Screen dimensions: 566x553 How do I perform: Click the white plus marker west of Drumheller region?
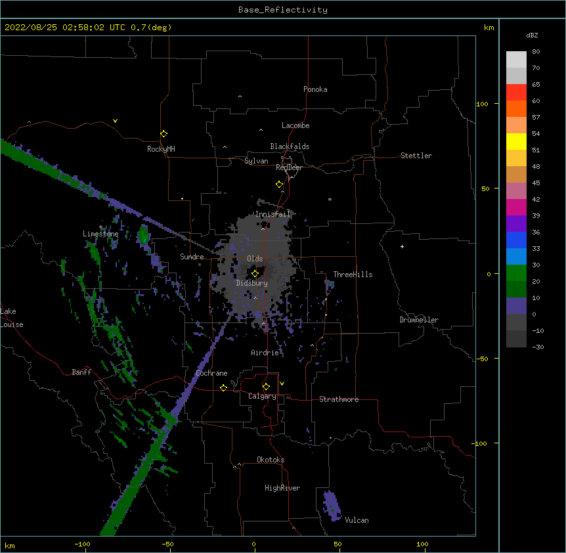tap(402, 246)
